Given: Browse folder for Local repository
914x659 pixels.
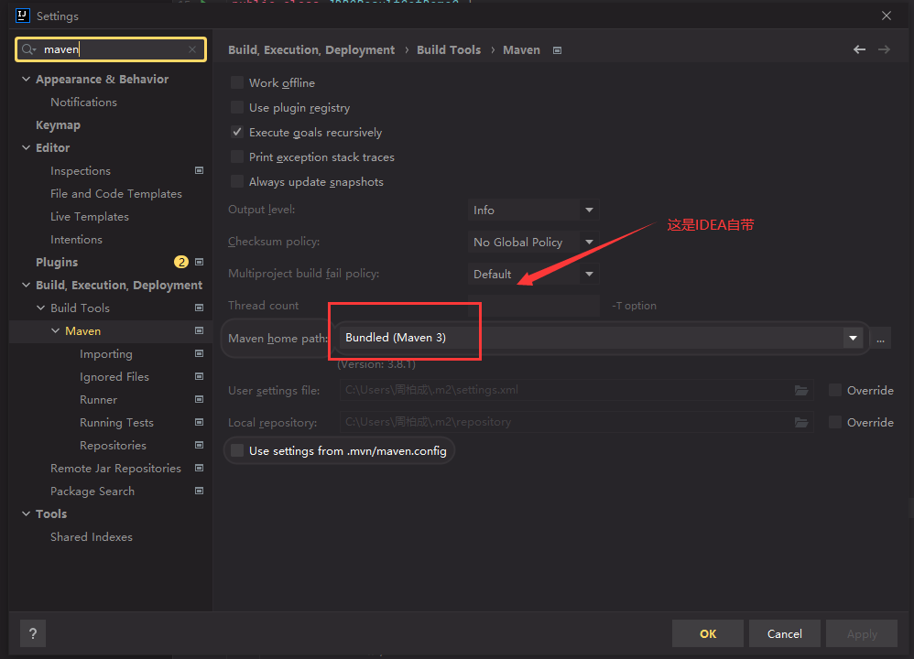Looking at the screenshot, I should point(801,423).
